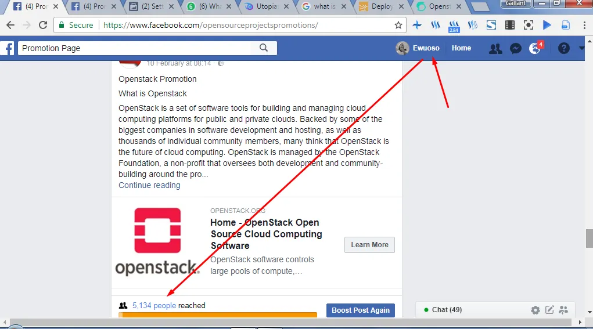Open the OpenStack link title
This screenshot has height=329, width=593.
tap(266, 234)
